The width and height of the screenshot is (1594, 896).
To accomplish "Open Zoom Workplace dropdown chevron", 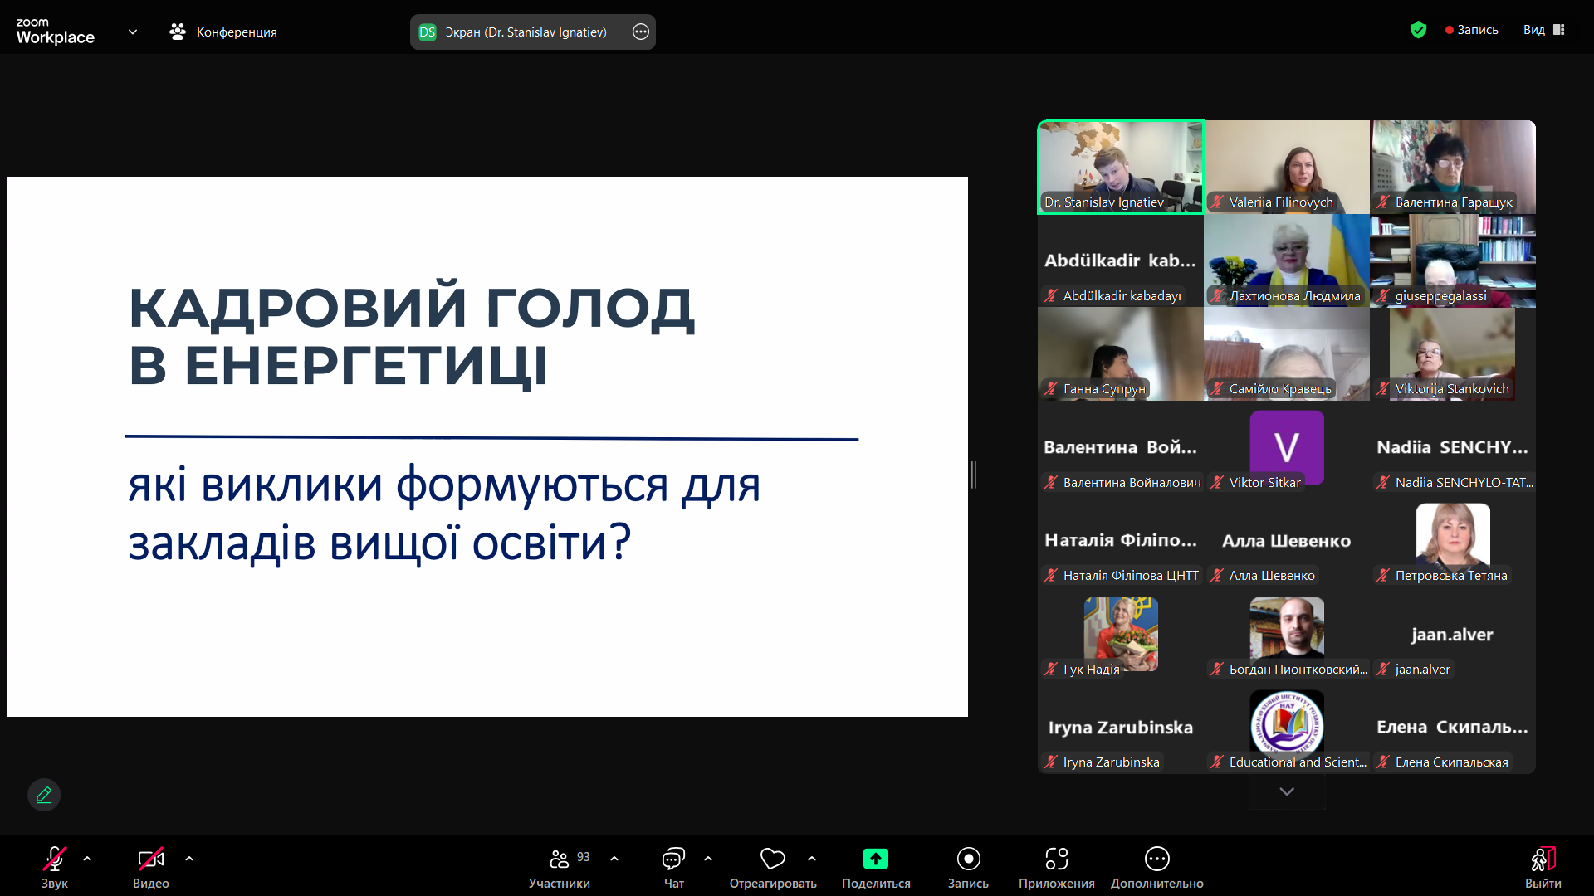I will [133, 32].
